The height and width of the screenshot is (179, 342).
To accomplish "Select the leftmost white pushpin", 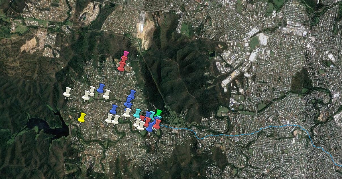I will pyautogui.click(x=68, y=91).
